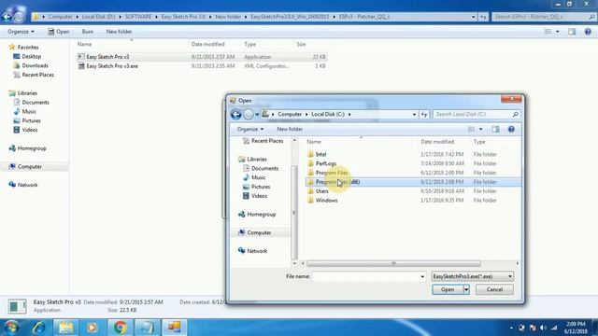Screen dimensions: 598x336
Task: Select the PerfLogs folder row
Action: [413, 163]
